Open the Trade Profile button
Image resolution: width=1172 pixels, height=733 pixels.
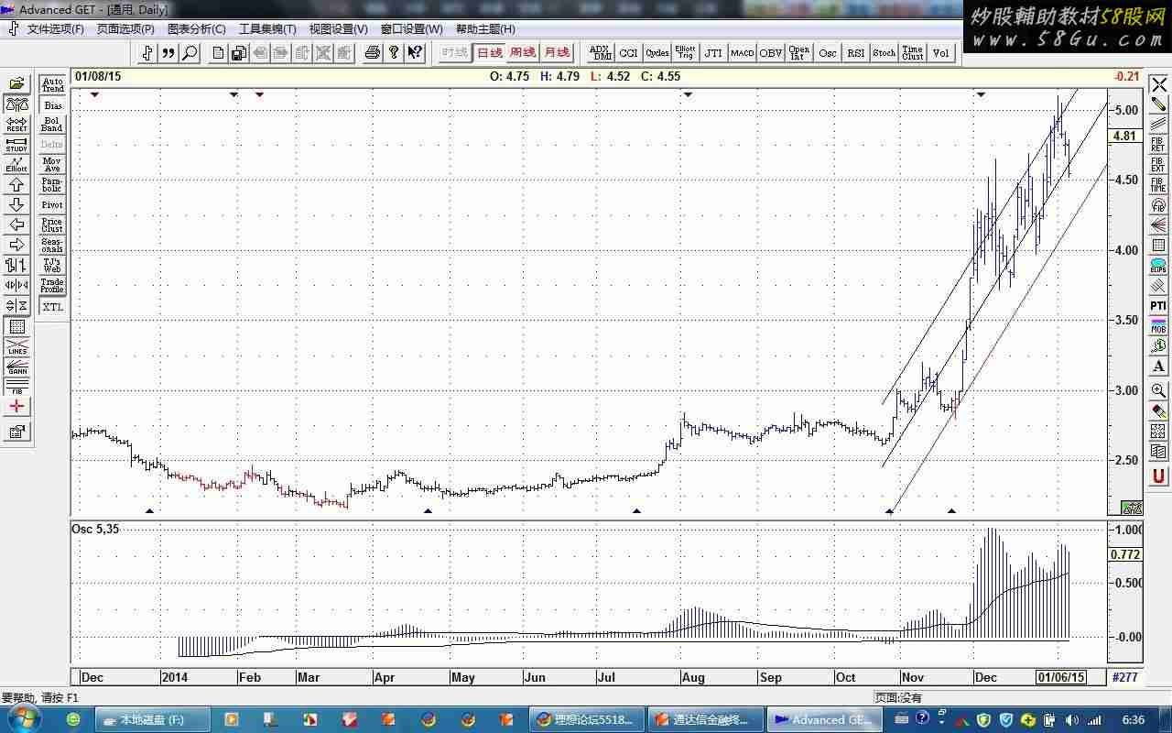[52, 286]
